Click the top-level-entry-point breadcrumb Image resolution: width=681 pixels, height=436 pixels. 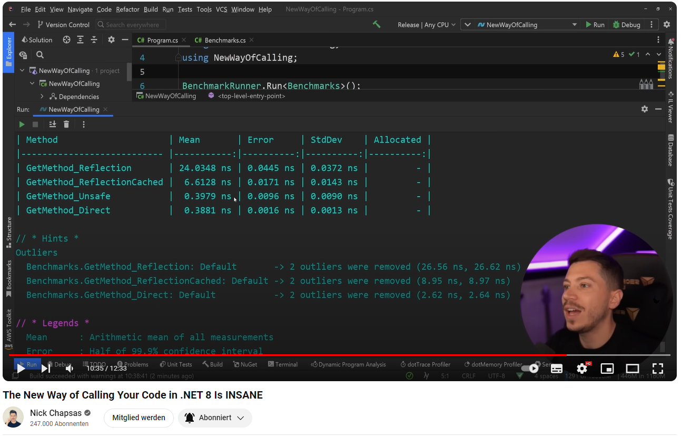click(x=246, y=96)
